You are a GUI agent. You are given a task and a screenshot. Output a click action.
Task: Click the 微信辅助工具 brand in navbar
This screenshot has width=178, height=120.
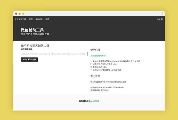[20, 19]
